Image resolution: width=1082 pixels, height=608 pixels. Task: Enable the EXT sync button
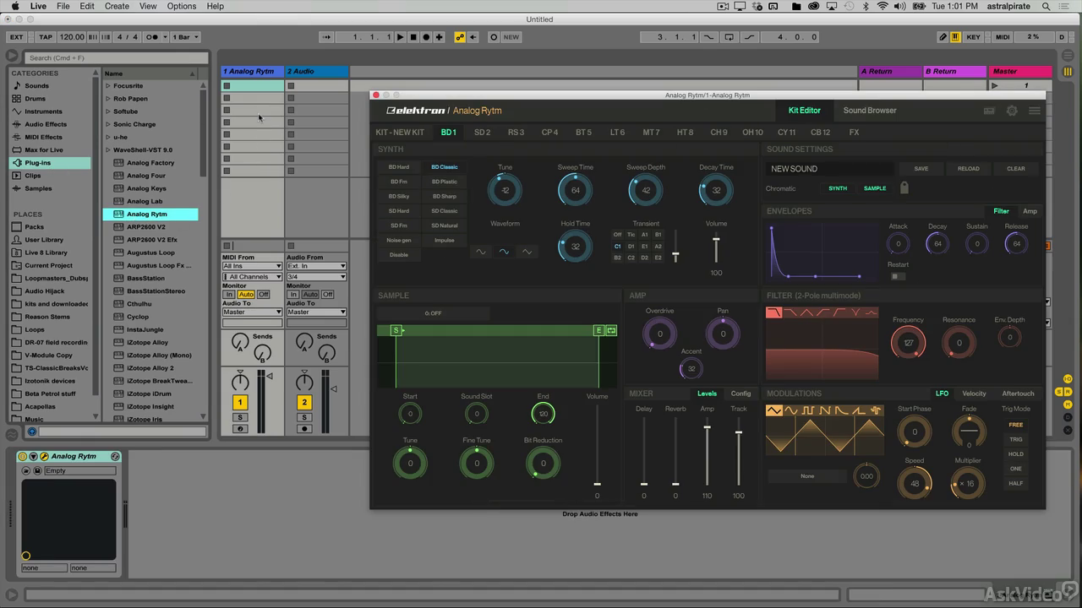[x=17, y=37]
